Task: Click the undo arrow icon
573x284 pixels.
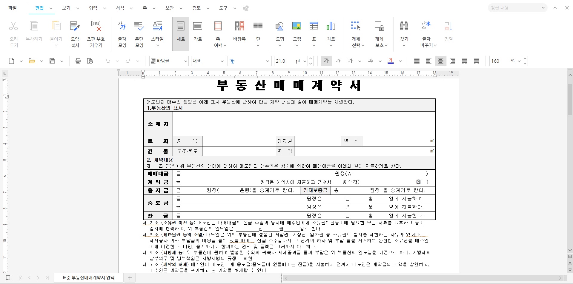Action: (108, 61)
